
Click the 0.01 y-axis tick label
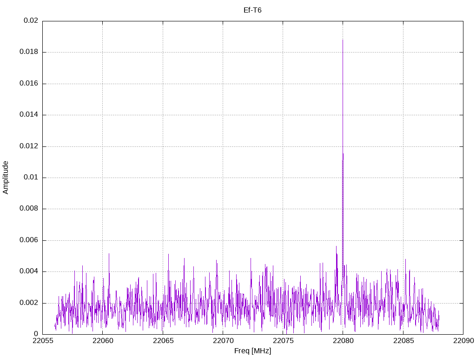[x=31, y=178]
